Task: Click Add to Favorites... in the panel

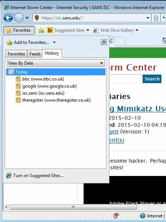Action: 28,42
